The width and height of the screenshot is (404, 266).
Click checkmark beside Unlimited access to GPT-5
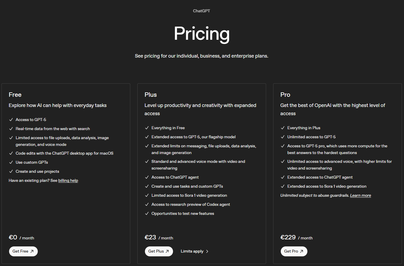coord(283,137)
